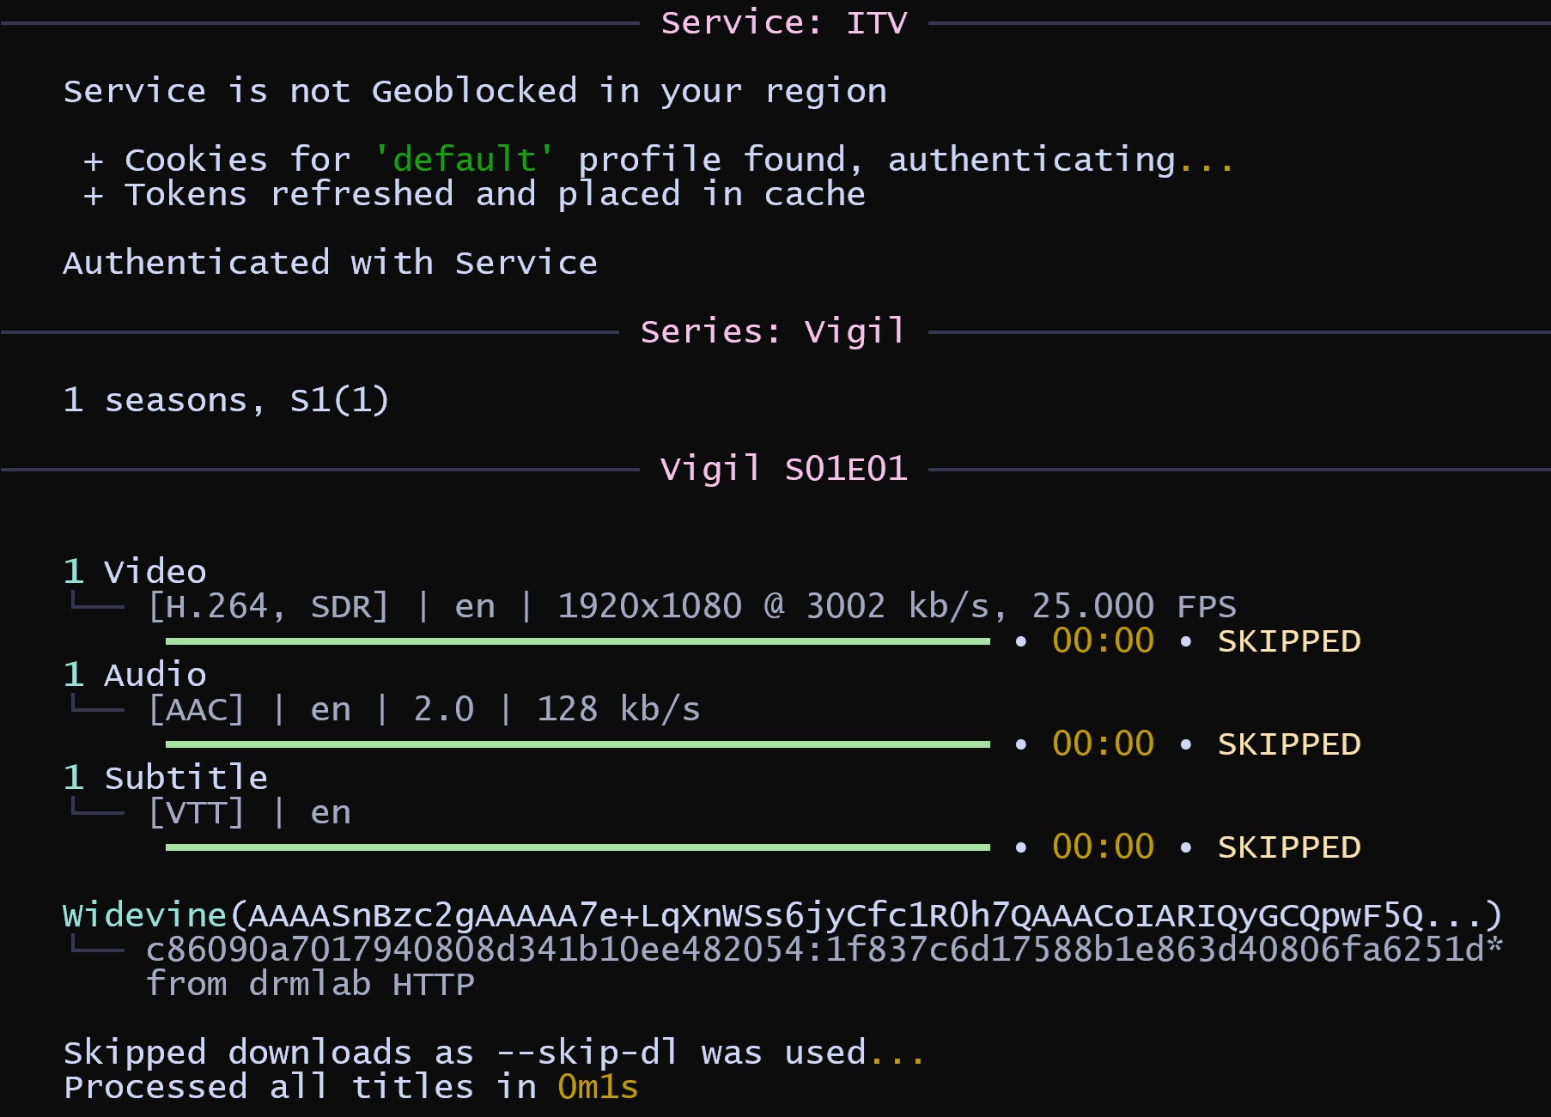Image resolution: width=1551 pixels, height=1117 pixels.
Task: Click the tree branch beneath the Widevine line
Action: point(96,948)
